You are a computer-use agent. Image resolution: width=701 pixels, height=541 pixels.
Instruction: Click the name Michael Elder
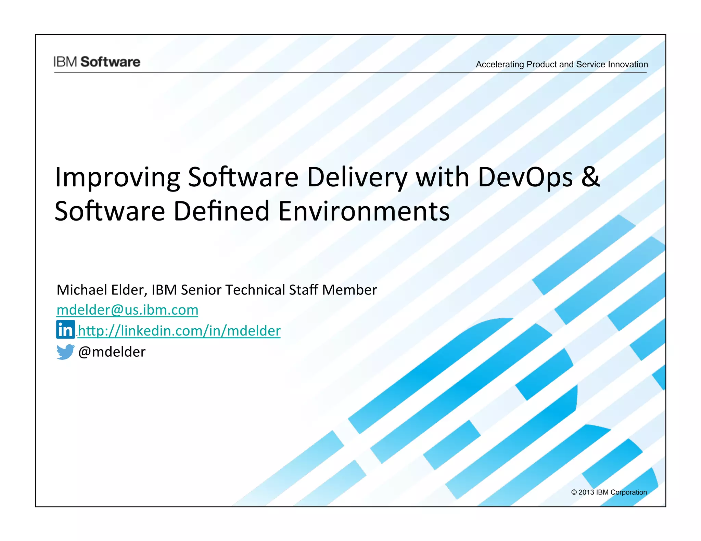click(100, 290)
